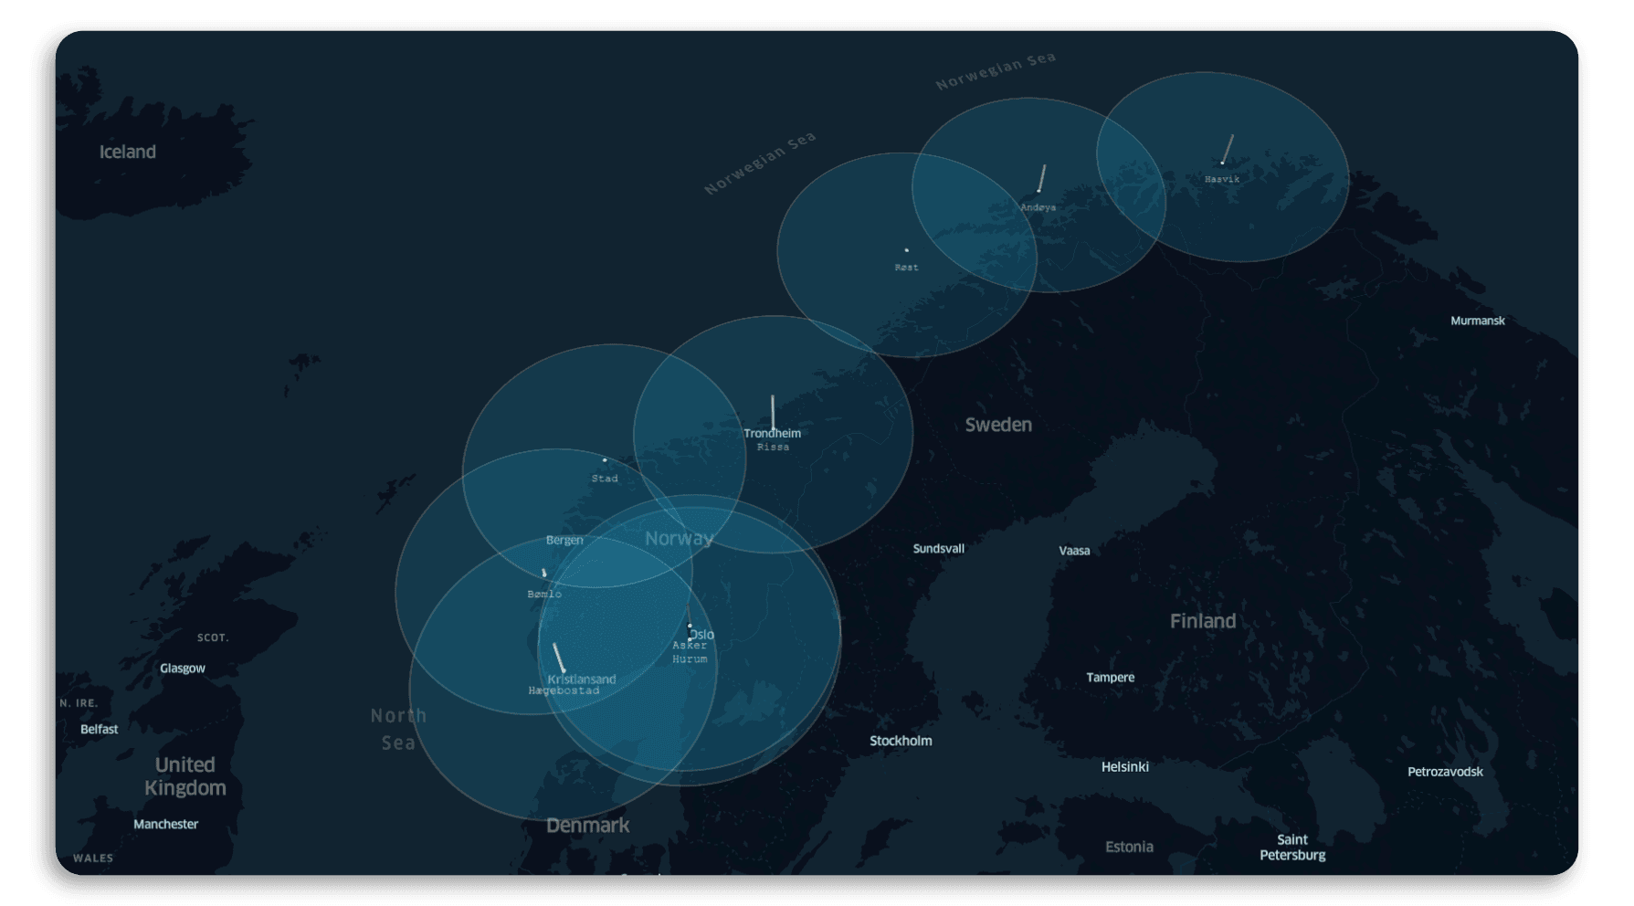Click the Saint Petersburg label
This screenshot has height=906, width=1634.
click(x=1292, y=848)
